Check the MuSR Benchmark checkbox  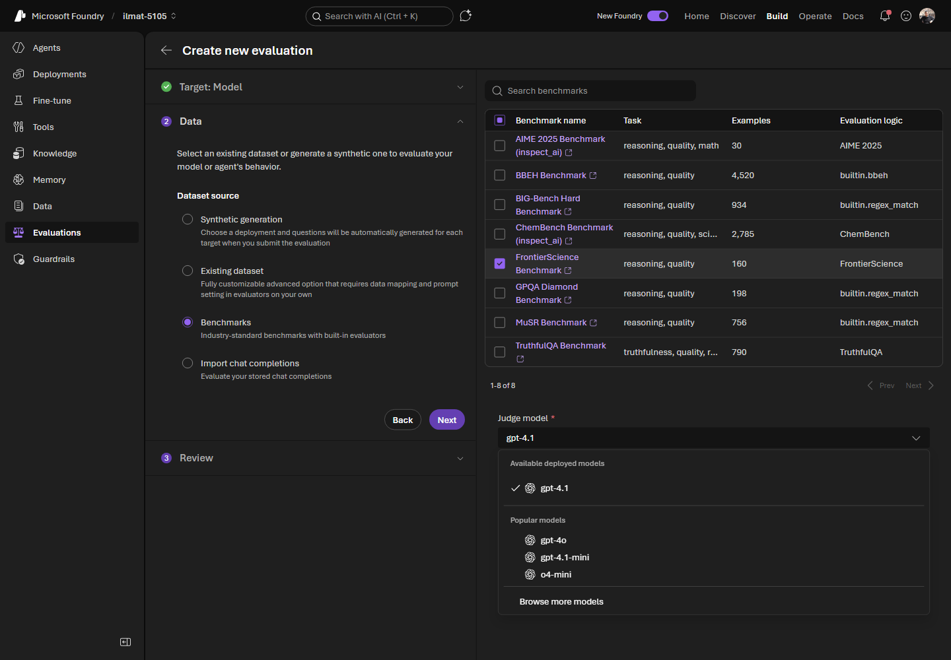[500, 323]
